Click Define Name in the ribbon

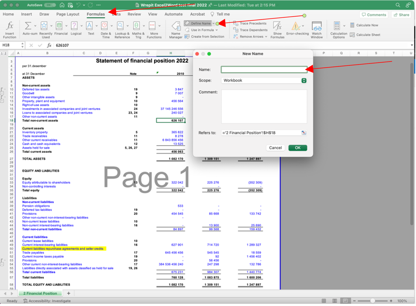point(198,23)
